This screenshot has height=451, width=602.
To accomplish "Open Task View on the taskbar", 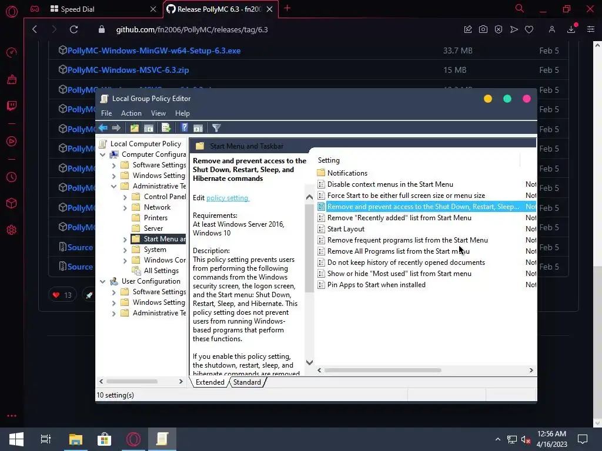I will coord(46,439).
